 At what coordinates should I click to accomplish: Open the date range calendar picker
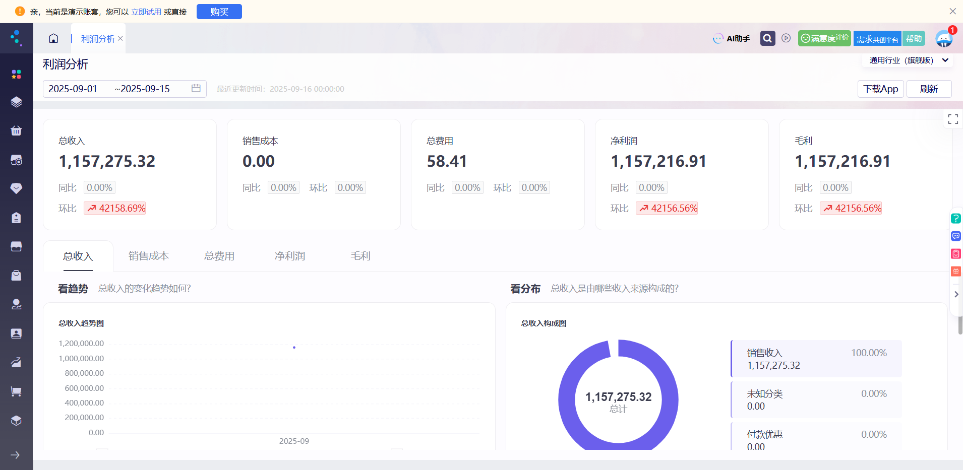pos(196,89)
